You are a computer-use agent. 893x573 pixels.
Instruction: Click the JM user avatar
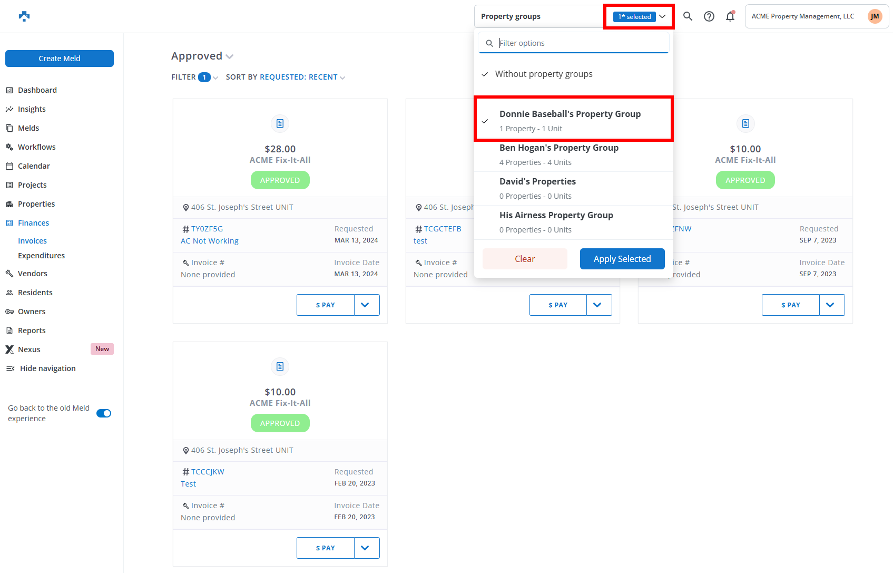pos(875,16)
